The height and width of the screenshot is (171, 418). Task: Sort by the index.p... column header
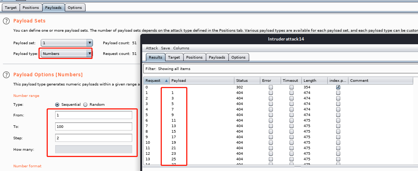pyautogui.click(x=338, y=80)
